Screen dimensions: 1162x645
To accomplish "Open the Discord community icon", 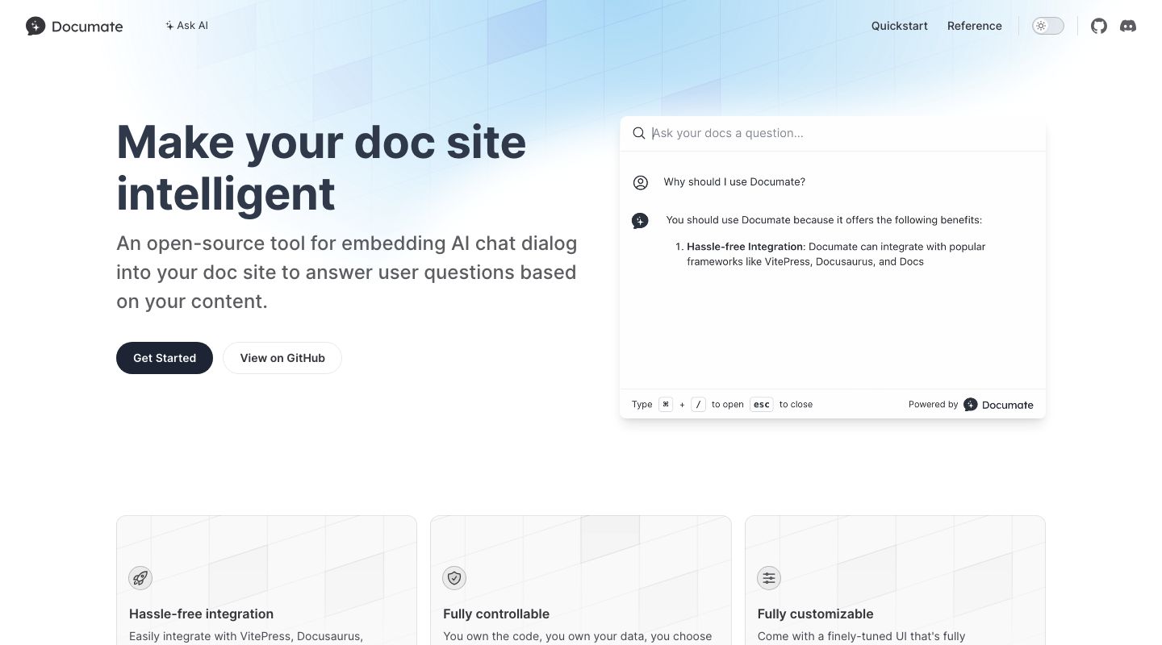I will pos(1128,26).
